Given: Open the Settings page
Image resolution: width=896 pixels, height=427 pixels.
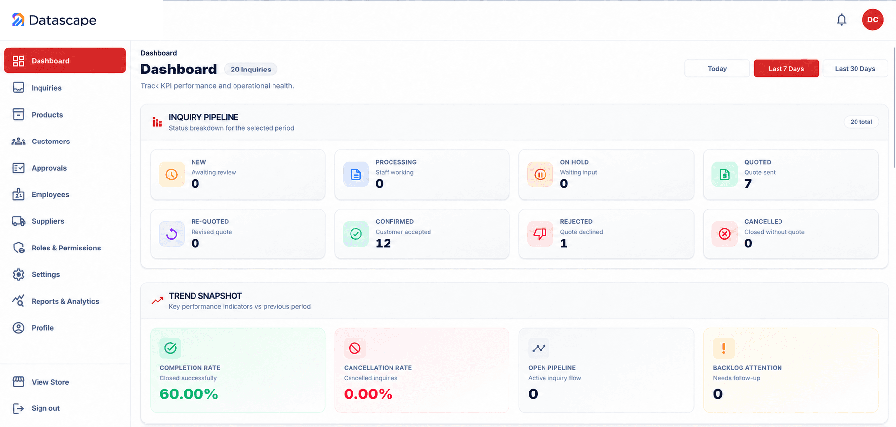Looking at the screenshot, I should 65,275.
